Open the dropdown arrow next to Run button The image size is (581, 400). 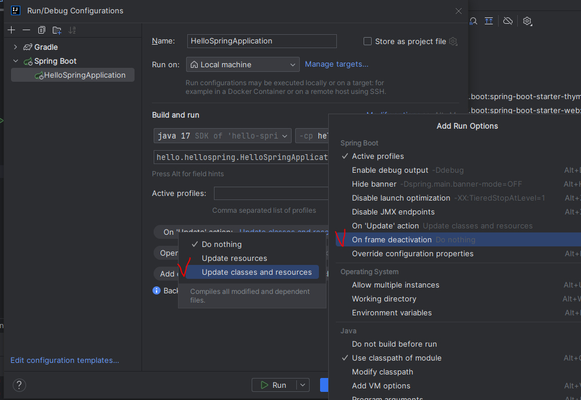point(303,385)
